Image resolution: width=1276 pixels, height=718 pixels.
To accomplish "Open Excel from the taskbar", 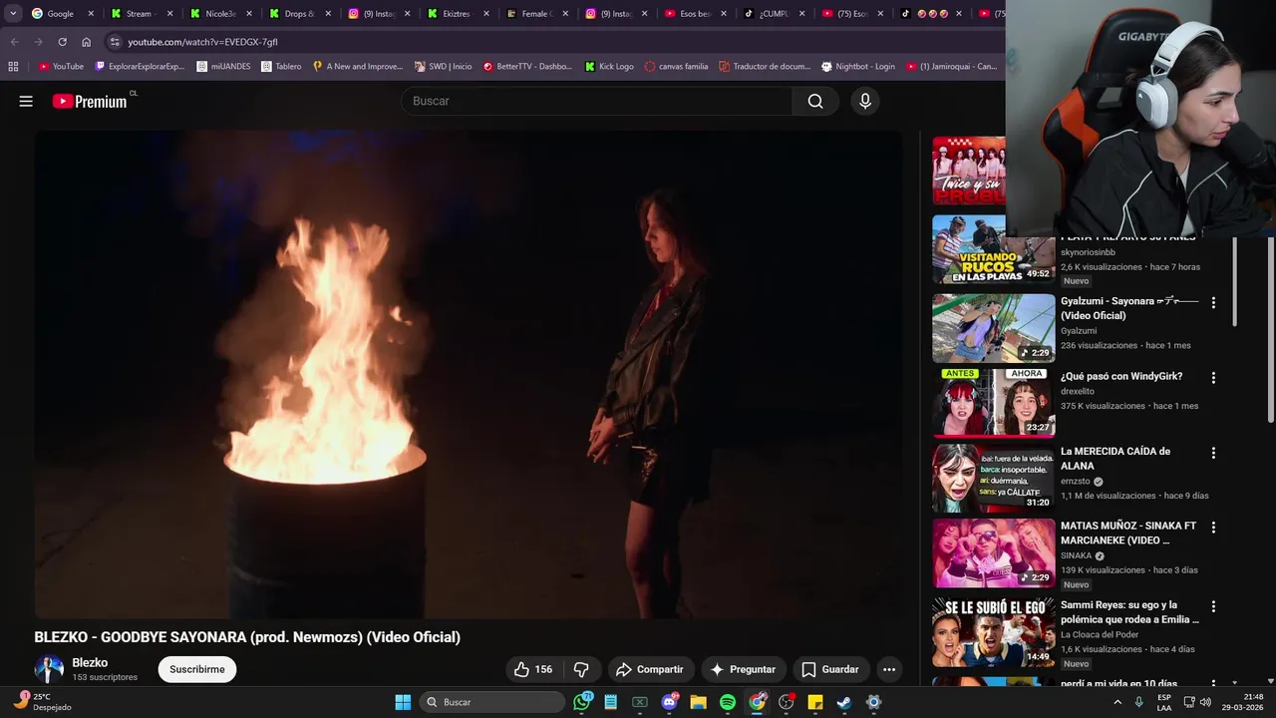I will coord(640,702).
